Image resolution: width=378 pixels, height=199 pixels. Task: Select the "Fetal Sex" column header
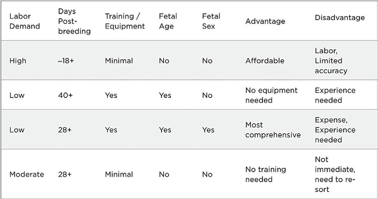[211, 21]
